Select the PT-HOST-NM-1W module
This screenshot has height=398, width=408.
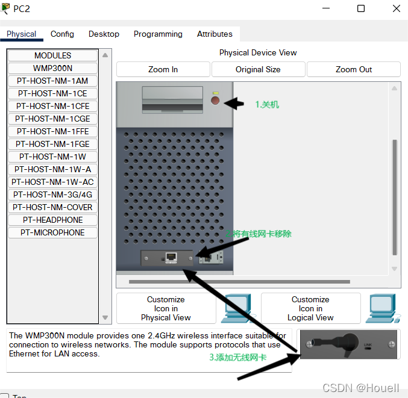tap(53, 157)
